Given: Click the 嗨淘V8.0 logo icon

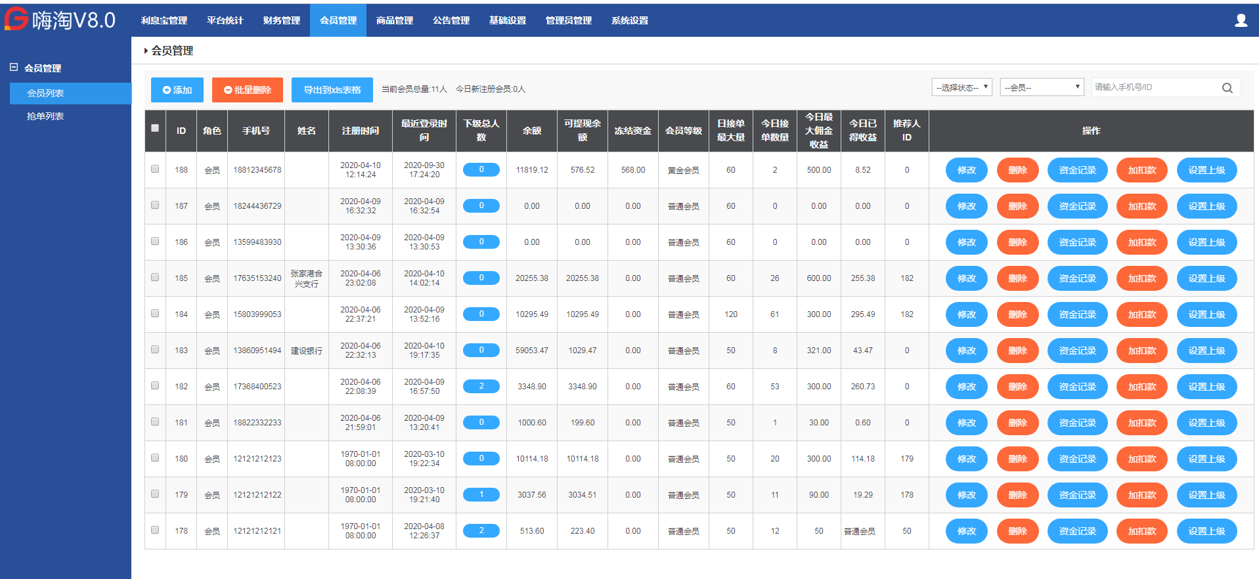Looking at the screenshot, I should tap(16, 20).
